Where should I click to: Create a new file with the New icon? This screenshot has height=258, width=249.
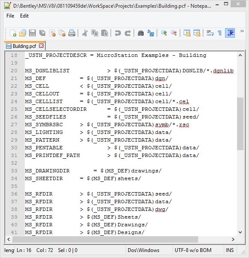tap(13, 33)
